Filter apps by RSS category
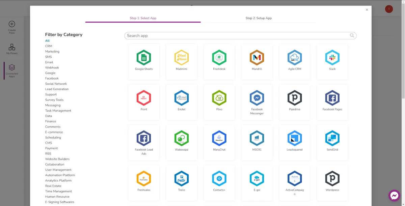 tap(48, 154)
